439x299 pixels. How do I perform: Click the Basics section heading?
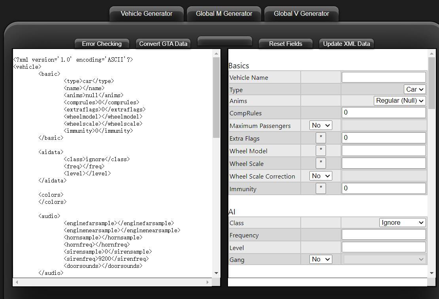coord(239,66)
